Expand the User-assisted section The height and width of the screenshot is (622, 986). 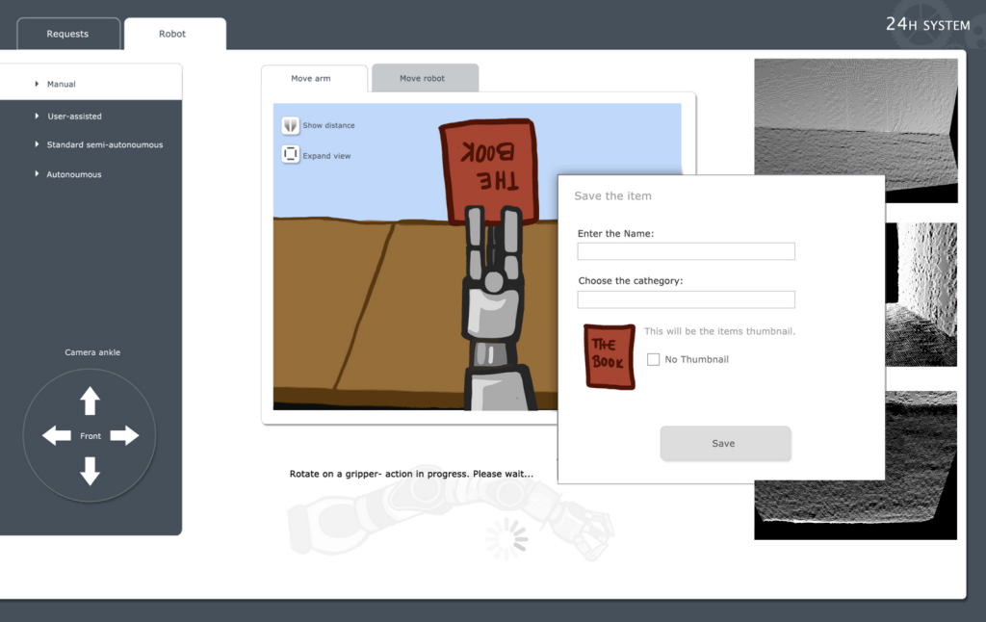coord(74,117)
